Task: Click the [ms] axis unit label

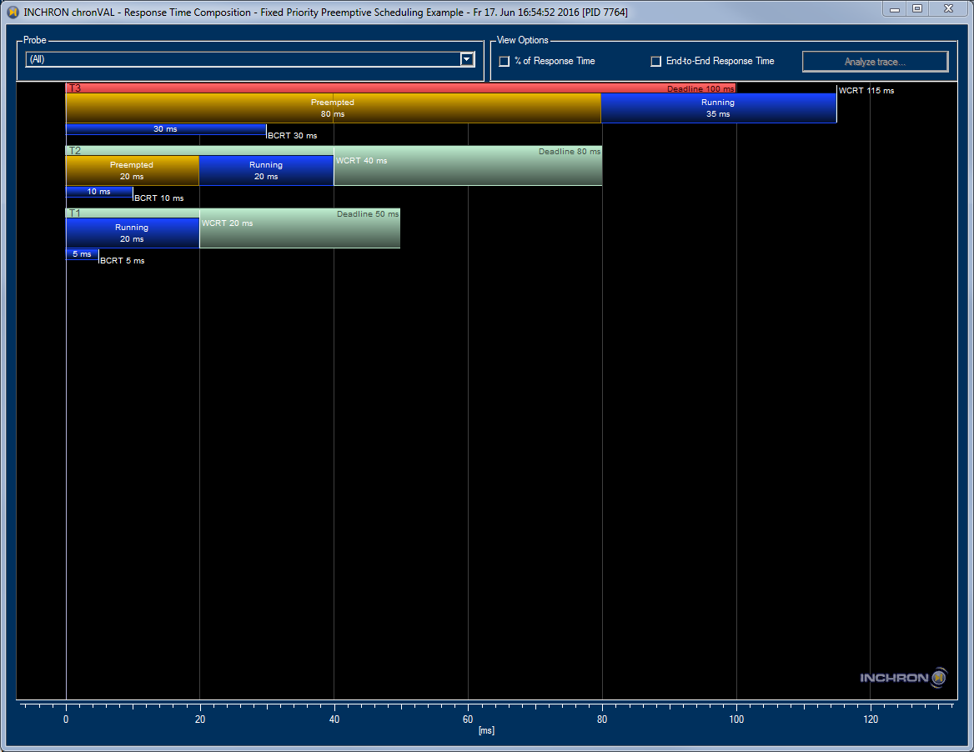Action: (486, 731)
